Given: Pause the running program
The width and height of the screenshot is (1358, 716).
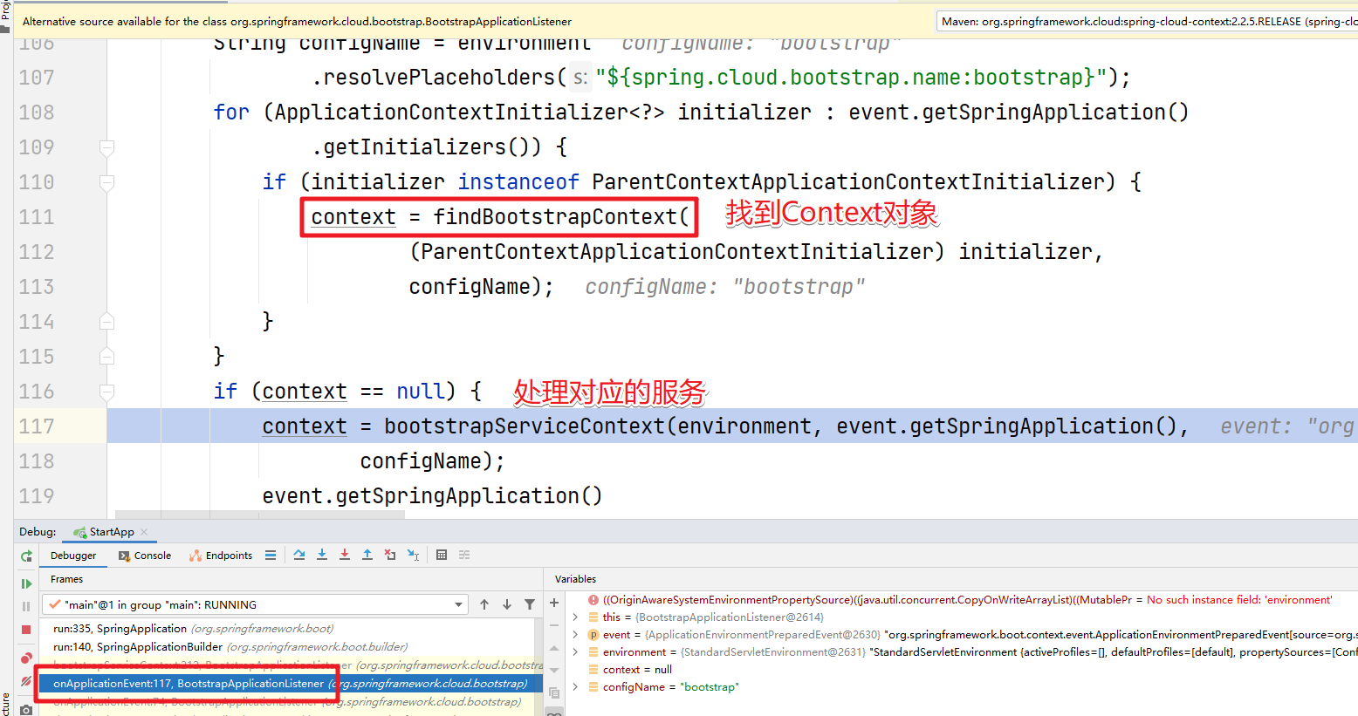Looking at the screenshot, I should click(26, 606).
